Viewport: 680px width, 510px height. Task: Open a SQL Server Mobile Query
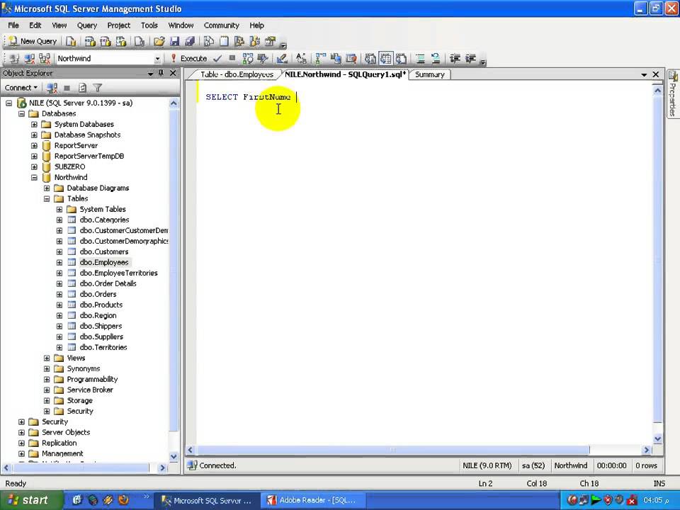click(x=140, y=41)
